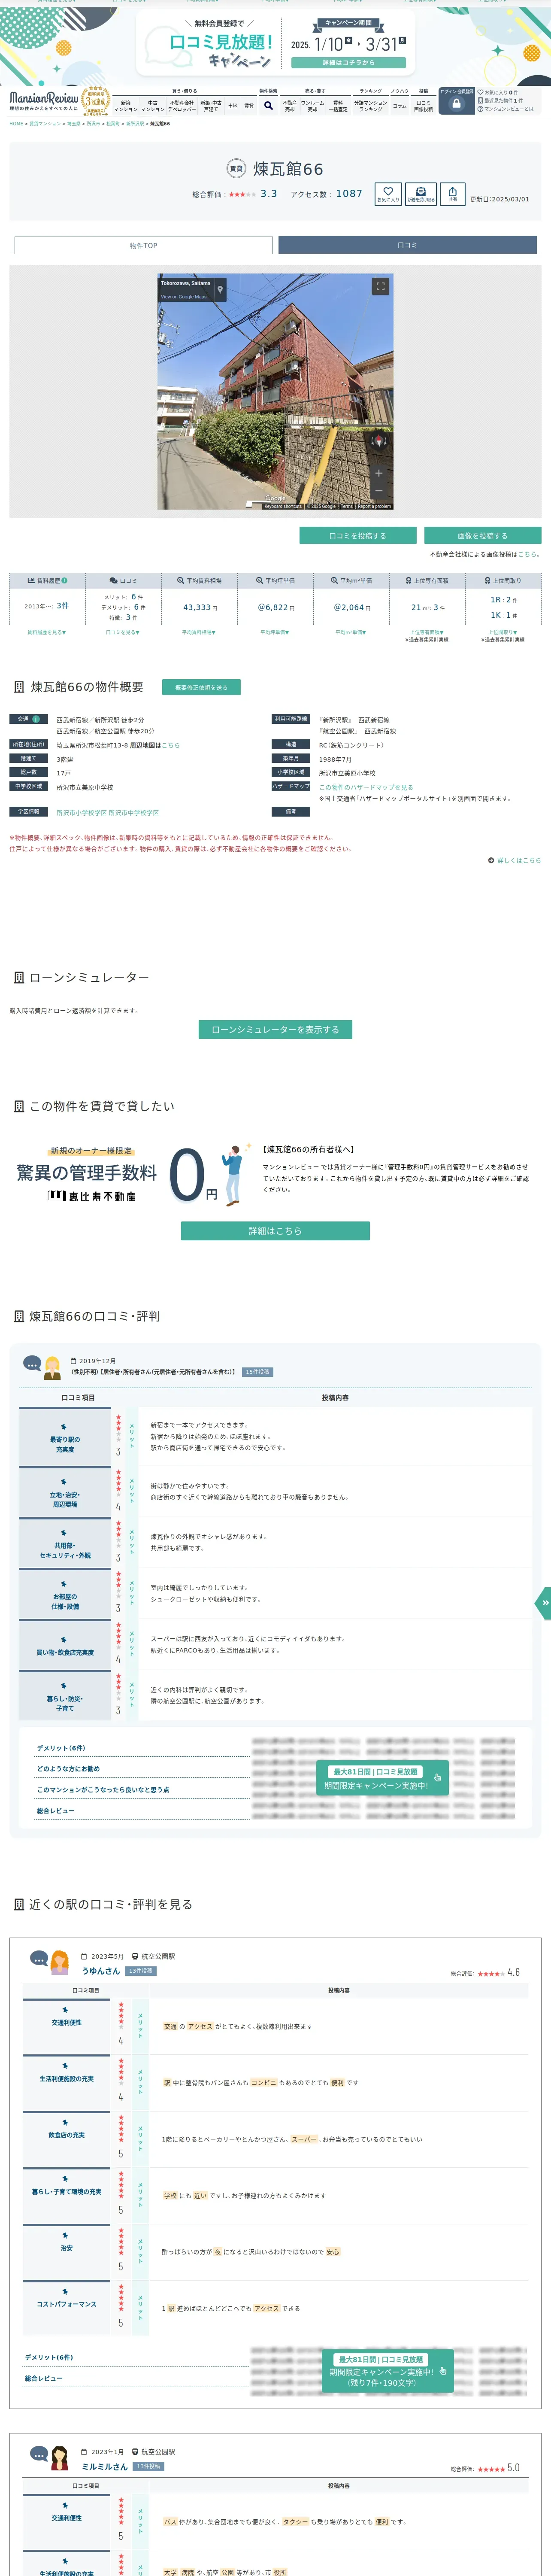
Task: Click 買い物・飲食店充実度 review category cell
Action: click(x=65, y=1646)
